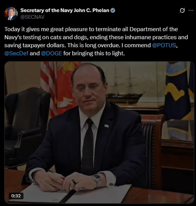Open the @SecDef mention link
Viewport: 196px width, 206px height.
click(x=16, y=53)
